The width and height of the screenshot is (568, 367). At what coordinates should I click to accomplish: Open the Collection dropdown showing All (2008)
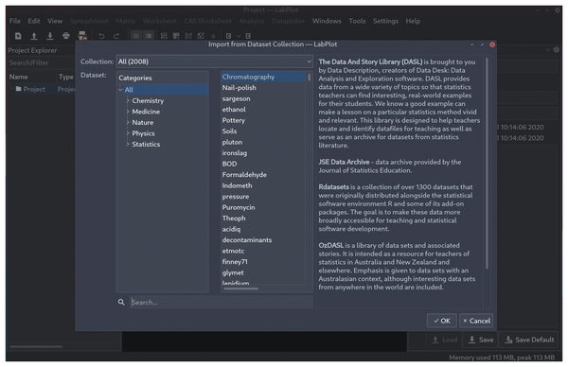tap(215, 61)
